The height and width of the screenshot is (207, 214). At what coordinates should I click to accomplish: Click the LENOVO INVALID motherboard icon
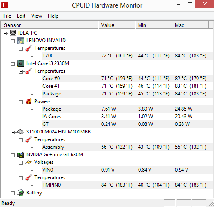coord(21,41)
